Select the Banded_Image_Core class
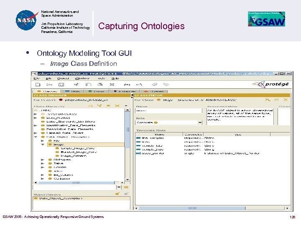The width and height of the screenshot is (301, 225). pos(76,152)
